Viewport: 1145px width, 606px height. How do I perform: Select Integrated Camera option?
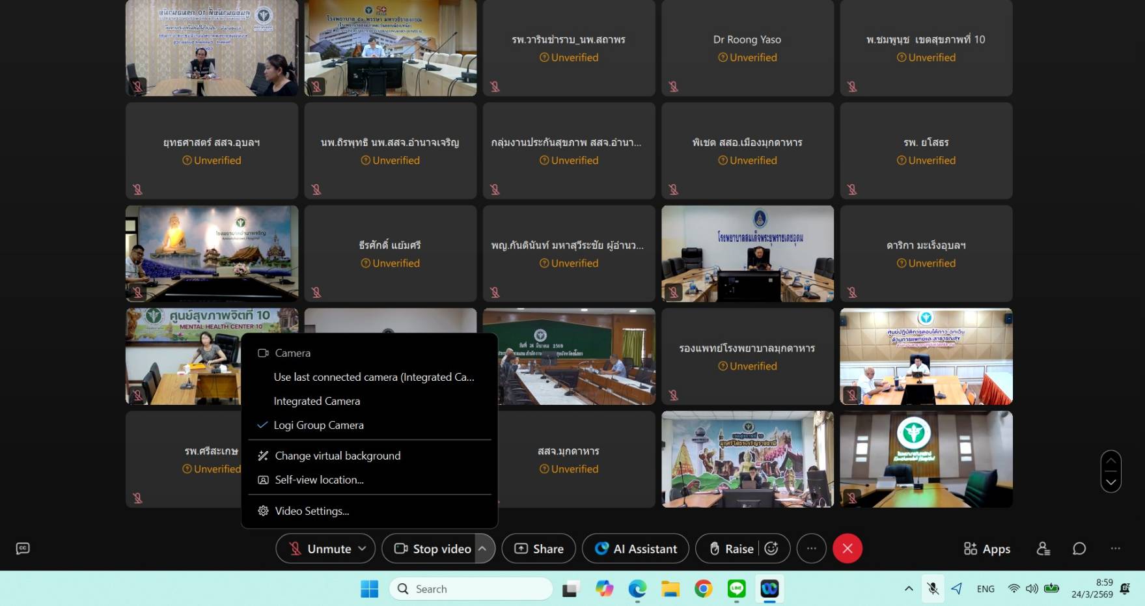[316, 401]
